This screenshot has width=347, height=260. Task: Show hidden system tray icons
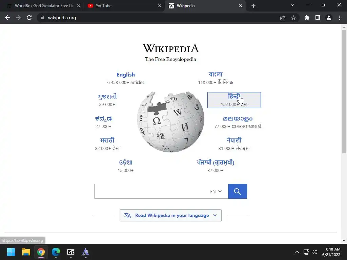click(297, 252)
